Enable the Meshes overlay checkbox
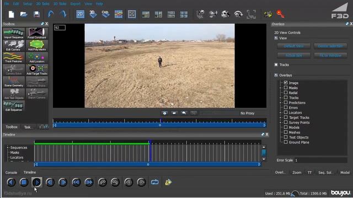 coord(286,132)
